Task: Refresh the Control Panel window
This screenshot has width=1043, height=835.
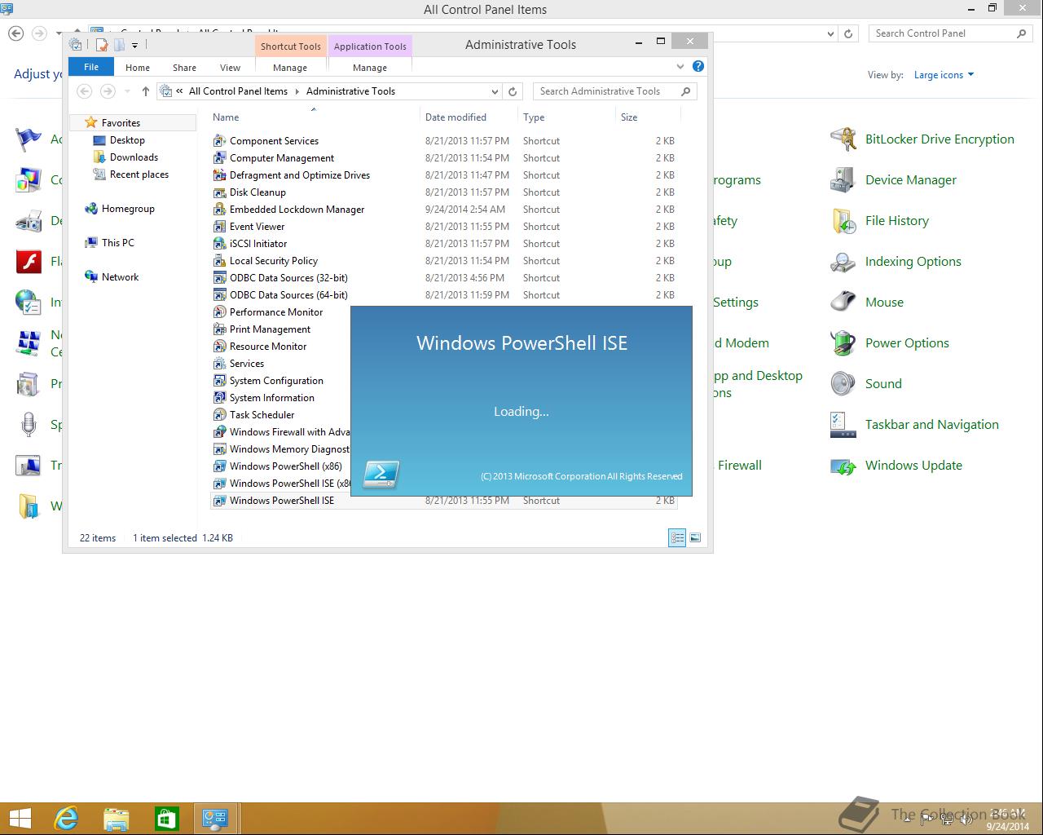Action: [x=848, y=33]
